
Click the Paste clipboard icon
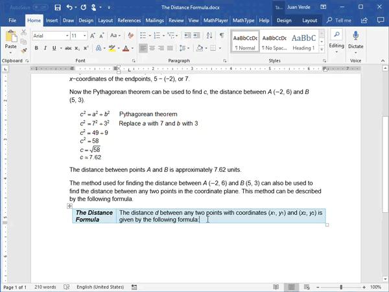coord(11,36)
